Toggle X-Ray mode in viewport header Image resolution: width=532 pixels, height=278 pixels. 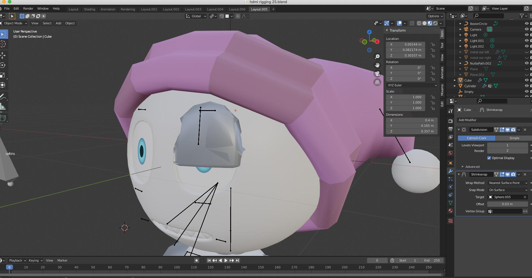coord(412,23)
